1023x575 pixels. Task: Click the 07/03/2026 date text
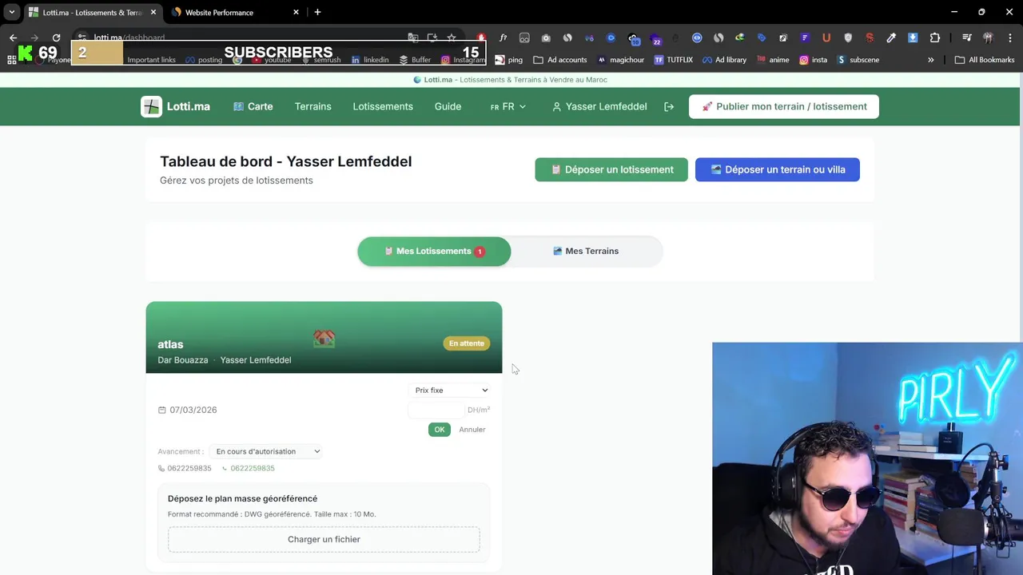193,410
